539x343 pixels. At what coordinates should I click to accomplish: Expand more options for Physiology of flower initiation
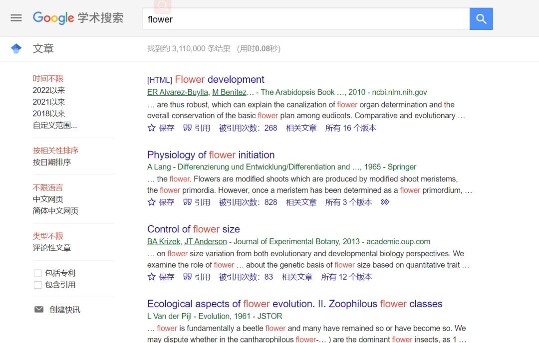point(385,202)
